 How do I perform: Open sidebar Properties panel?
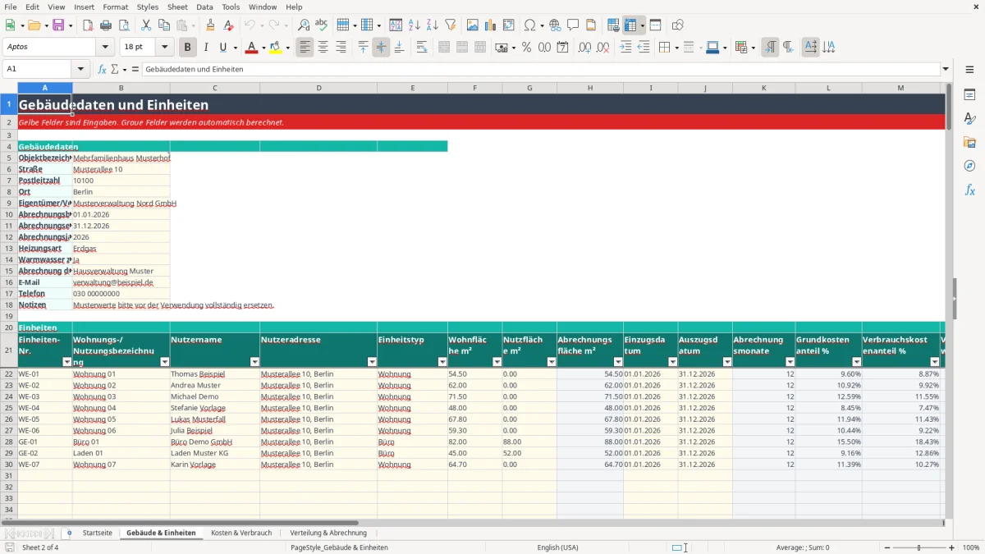click(969, 95)
